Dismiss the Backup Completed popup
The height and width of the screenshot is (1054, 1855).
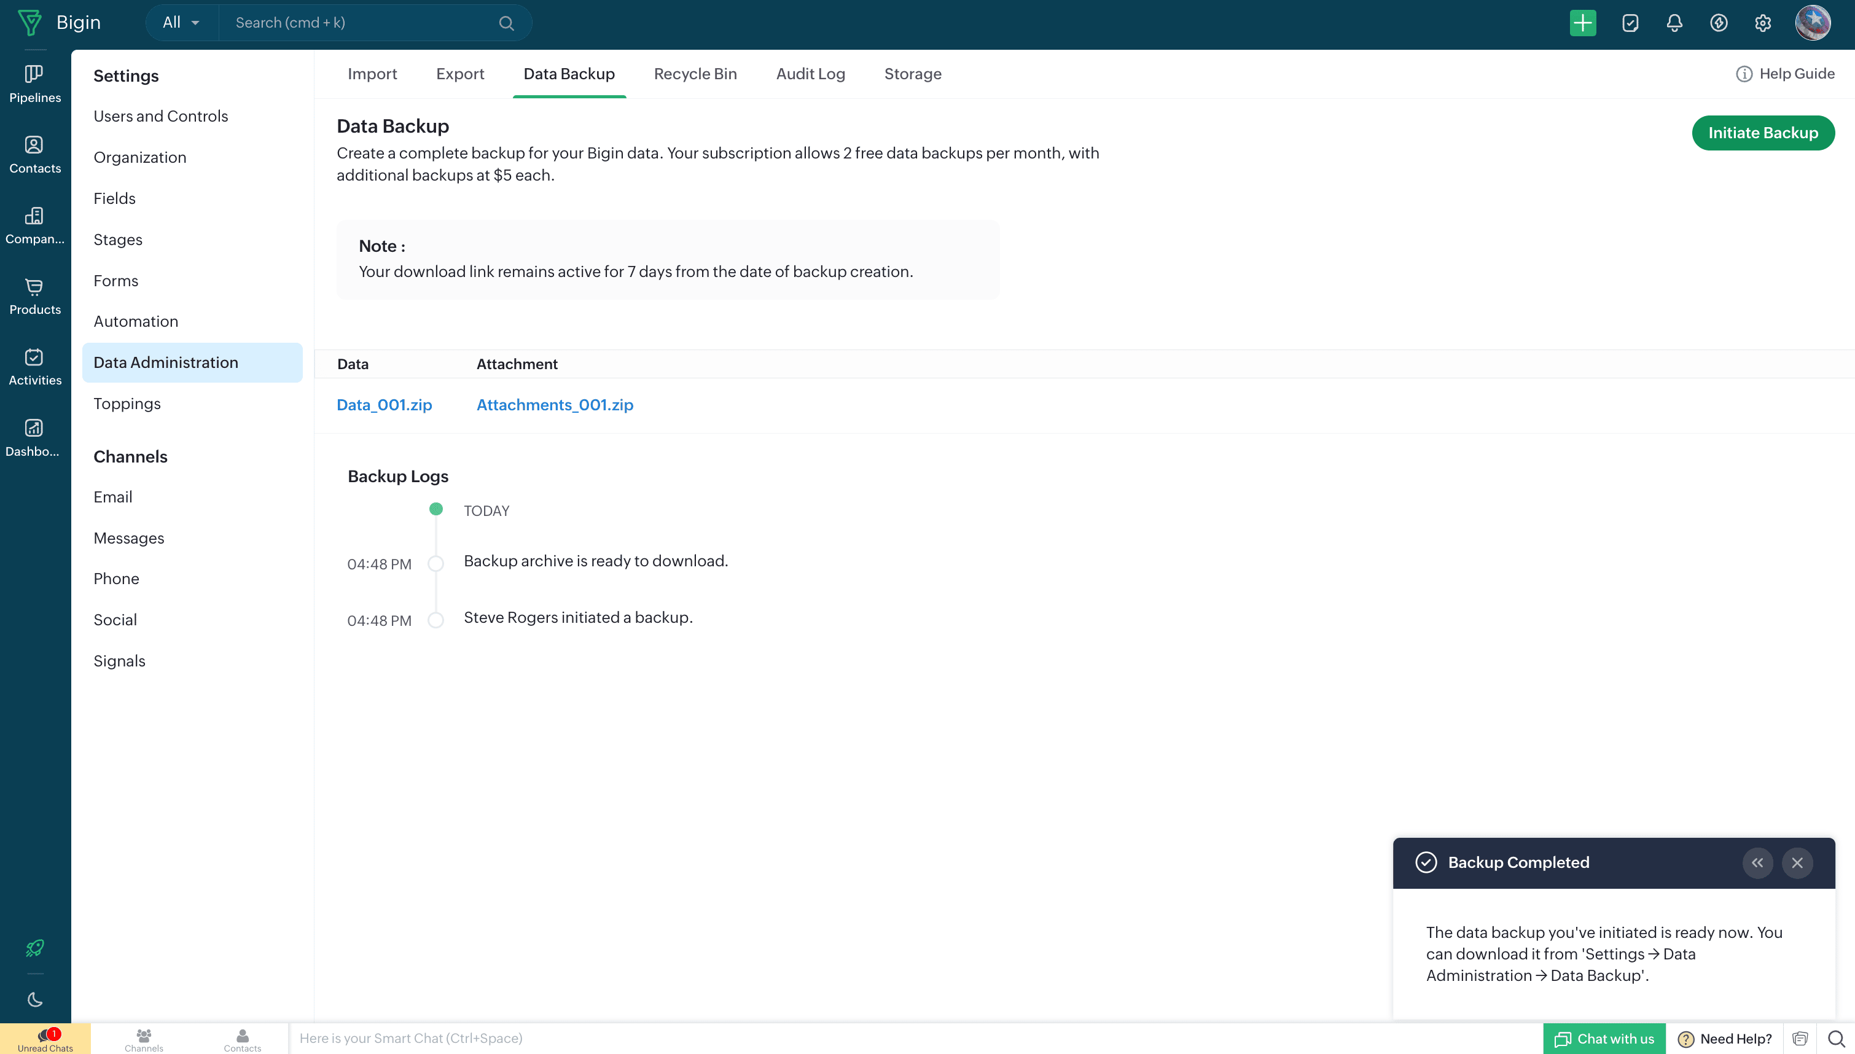tap(1797, 862)
